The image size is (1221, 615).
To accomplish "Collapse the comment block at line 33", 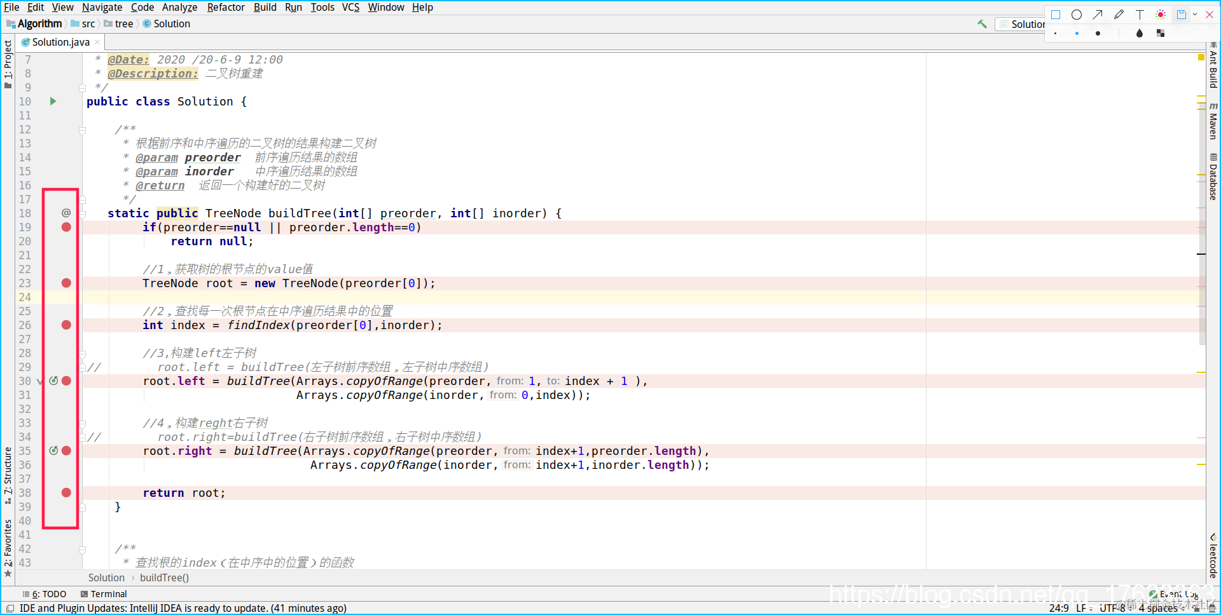I will point(82,424).
